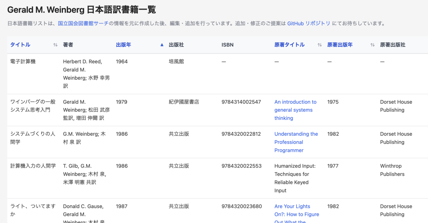Click author cell with 松田 武彦 監訳
428x223 pixels.
tap(87, 110)
